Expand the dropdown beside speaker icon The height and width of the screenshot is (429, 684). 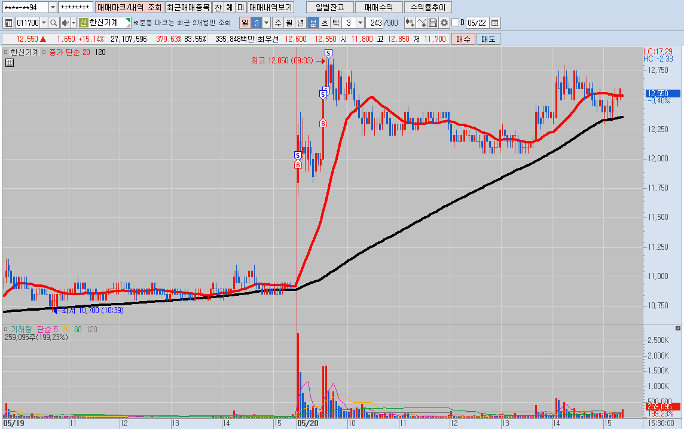click(x=74, y=23)
